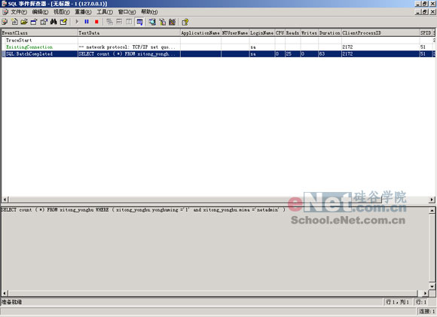Toggle the auto scroll window button
The height and width of the screenshot is (317, 437).
pyautogui.click(x=139, y=22)
